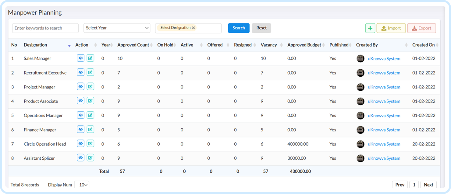451x194 pixels.
Task: View the Product Associate record
Action: [x=80, y=101]
